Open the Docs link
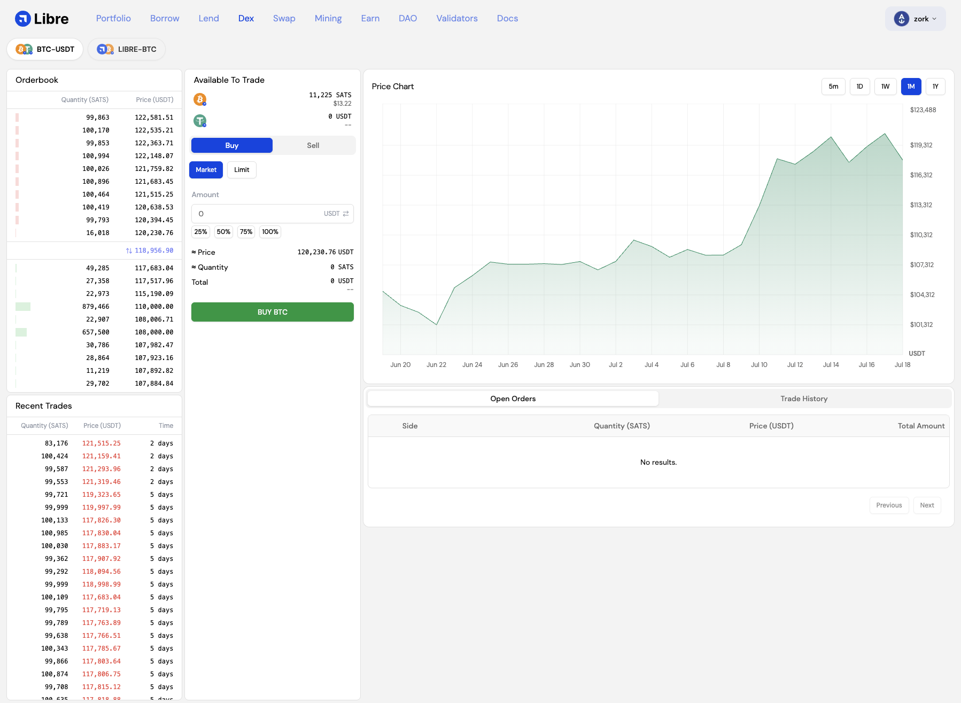 507,18
